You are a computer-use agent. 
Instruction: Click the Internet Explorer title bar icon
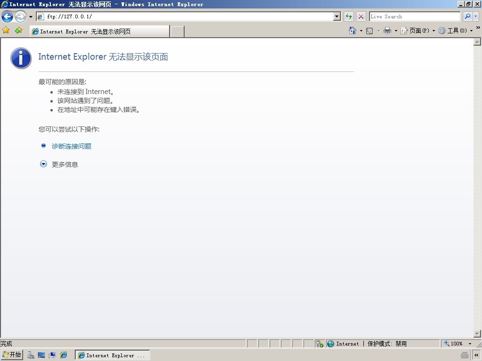tap(5, 4)
